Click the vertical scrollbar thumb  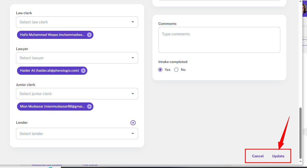tap(301, 133)
